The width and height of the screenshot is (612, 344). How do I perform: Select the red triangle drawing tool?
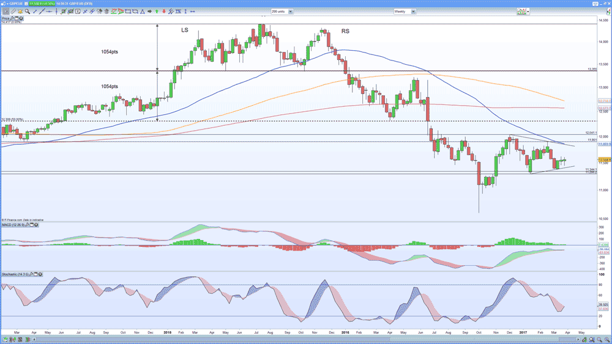[x=120, y=12]
